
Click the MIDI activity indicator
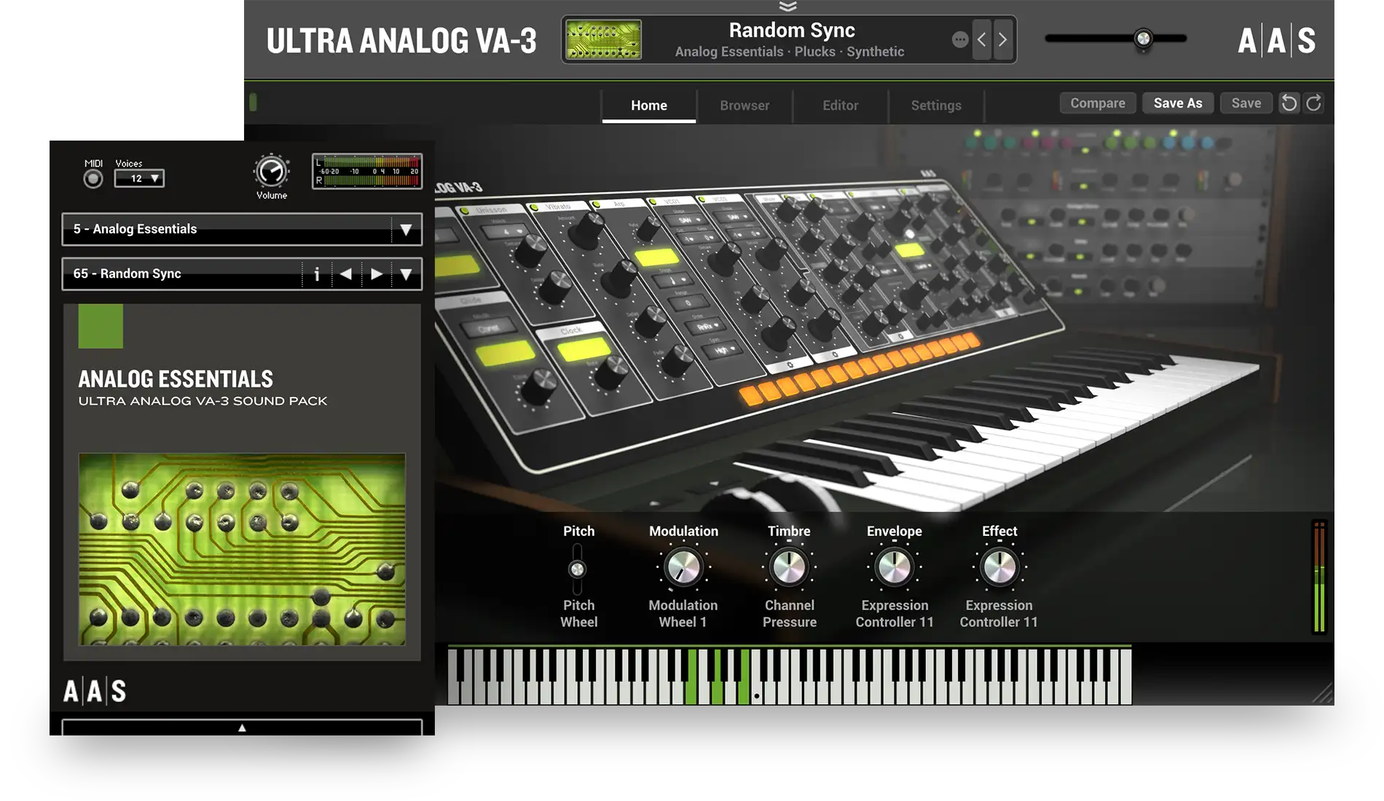(93, 178)
